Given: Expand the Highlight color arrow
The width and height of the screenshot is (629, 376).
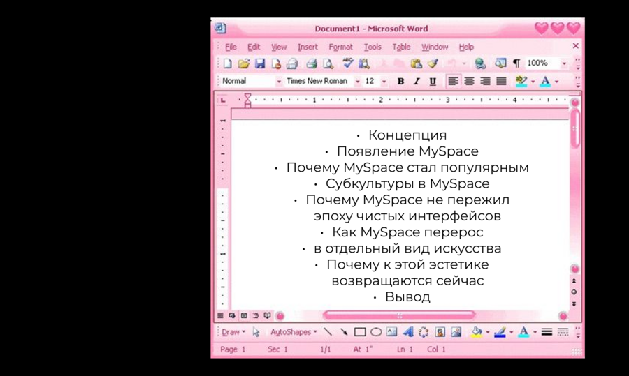Looking at the screenshot, I should (x=533, y=82).
